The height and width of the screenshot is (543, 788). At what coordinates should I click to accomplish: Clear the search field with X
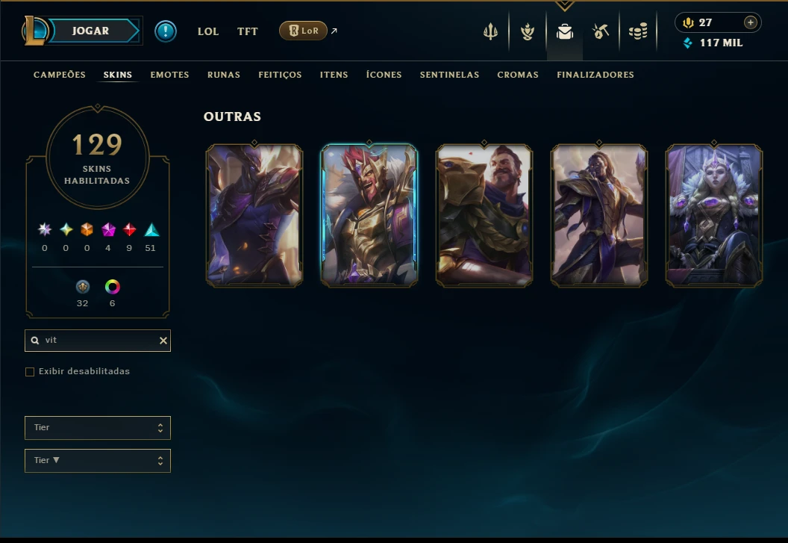point(163,341)
